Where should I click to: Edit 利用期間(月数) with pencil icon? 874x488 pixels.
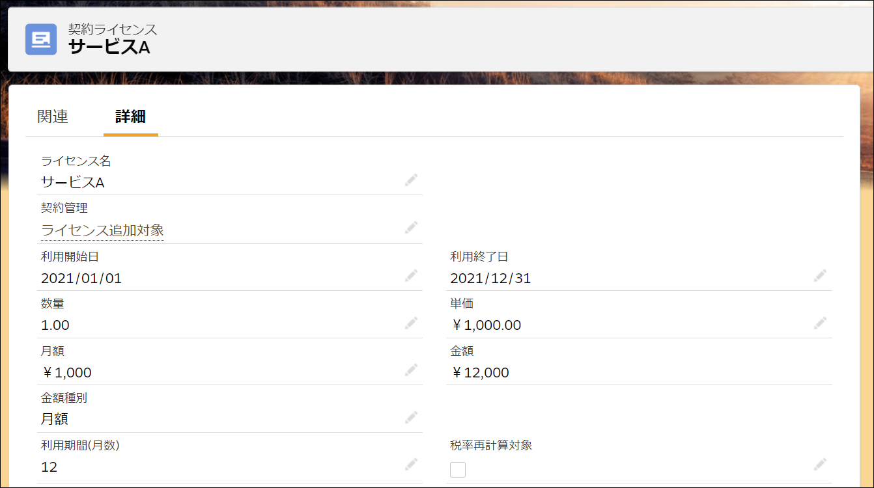coord(411,465)
